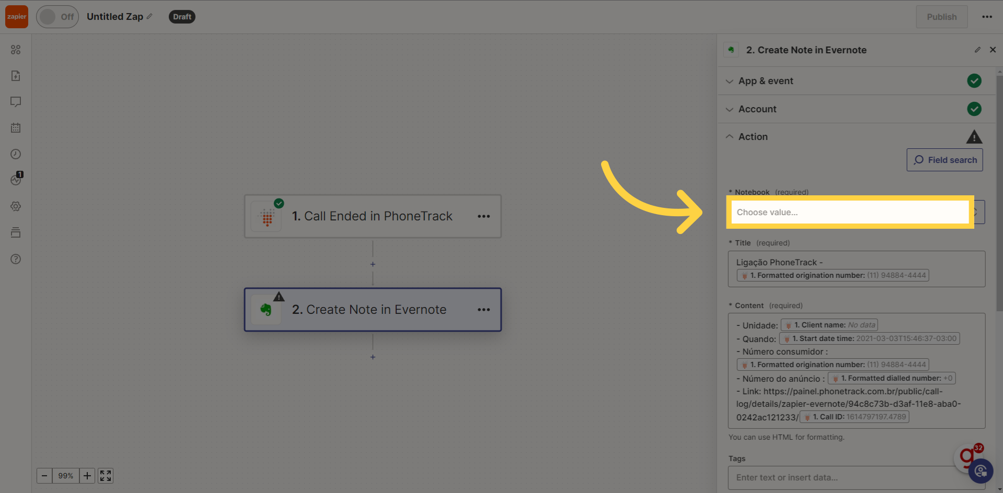
Task: Click the Field search button
Action: pyautogui.click(x=944, y=160)
